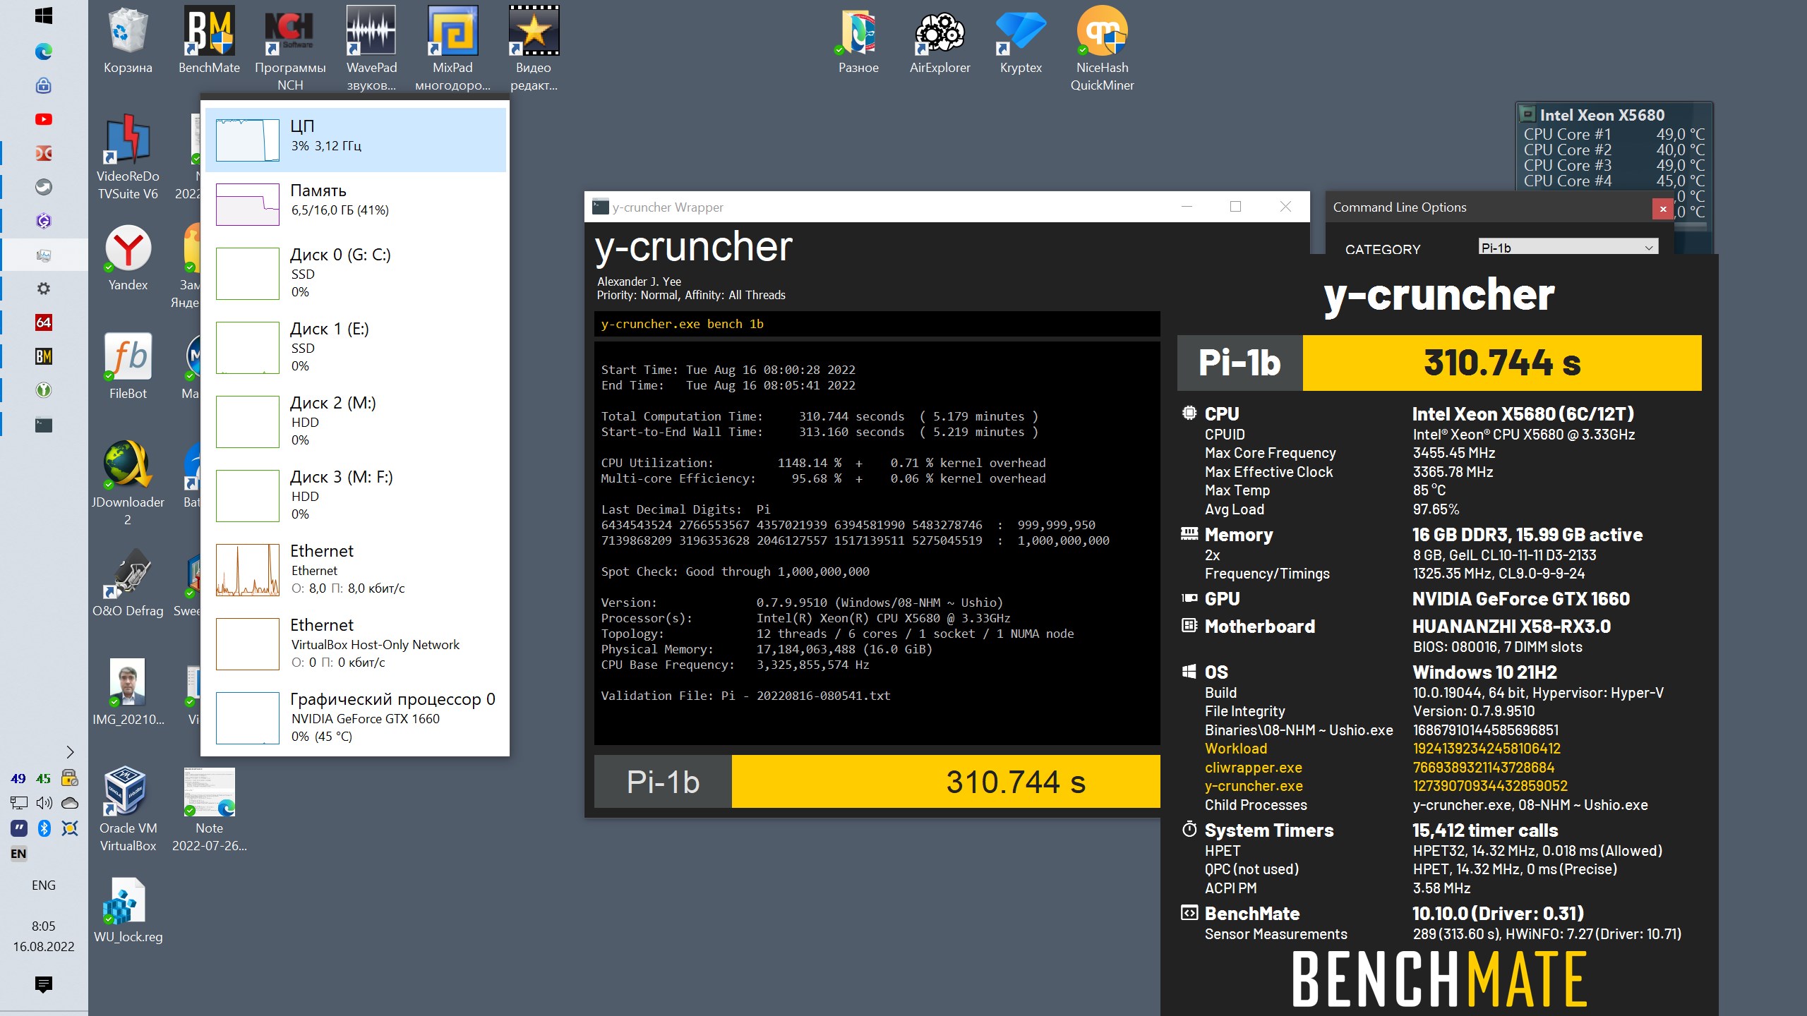Open the WU_lock.reg file icon
Viewport: 1807px width, 1016px height.
(x=128, y=910)
